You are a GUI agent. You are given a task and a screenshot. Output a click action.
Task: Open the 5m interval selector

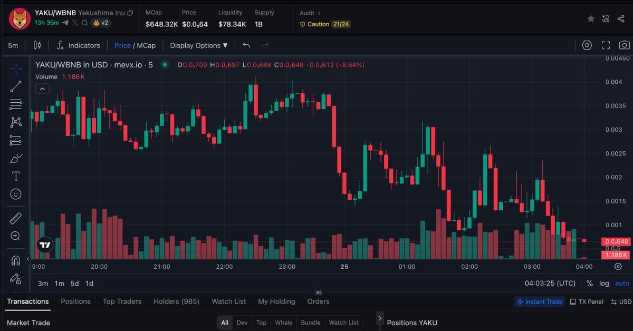13,45
